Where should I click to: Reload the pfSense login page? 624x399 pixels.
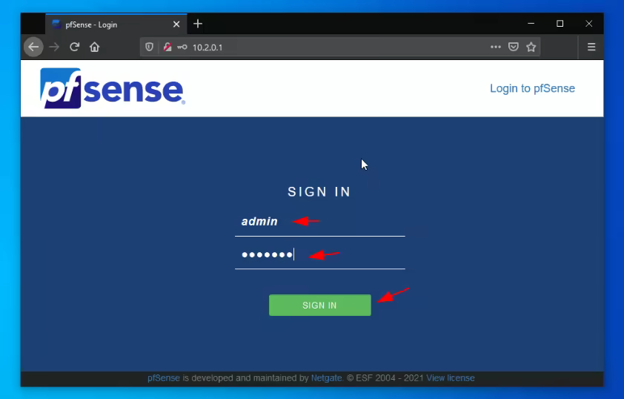74,47
